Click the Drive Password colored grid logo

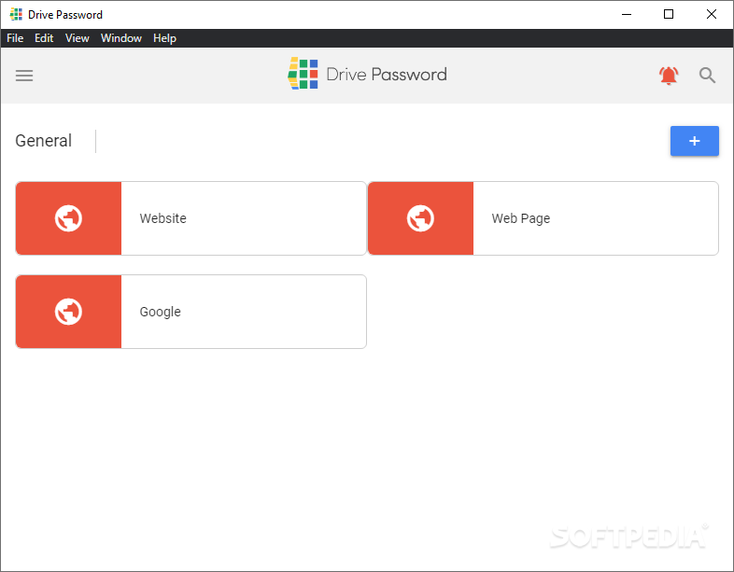(303, 74)
